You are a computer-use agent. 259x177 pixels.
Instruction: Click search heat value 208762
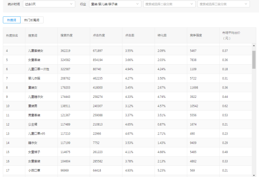point(66,78)
